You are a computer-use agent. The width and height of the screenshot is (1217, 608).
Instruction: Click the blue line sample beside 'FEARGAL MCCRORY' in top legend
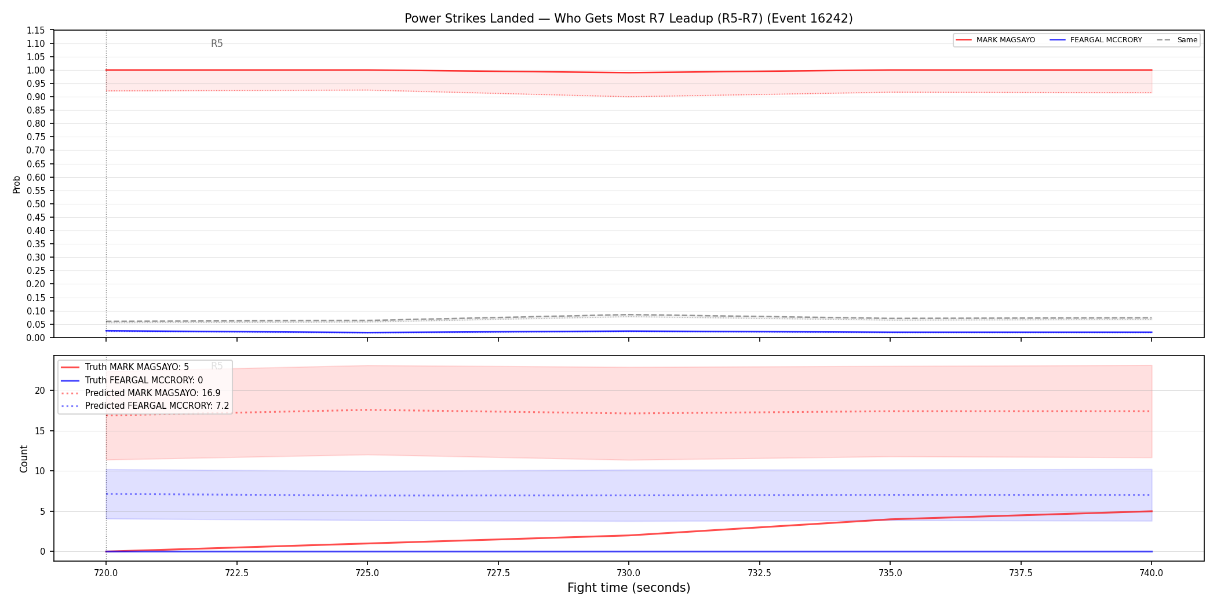click(1058, 40)
